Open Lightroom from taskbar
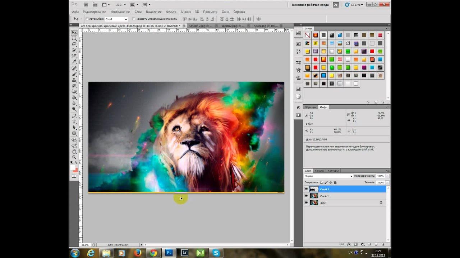460x258 pixels. pyautogui.click(x=185, y=253)
